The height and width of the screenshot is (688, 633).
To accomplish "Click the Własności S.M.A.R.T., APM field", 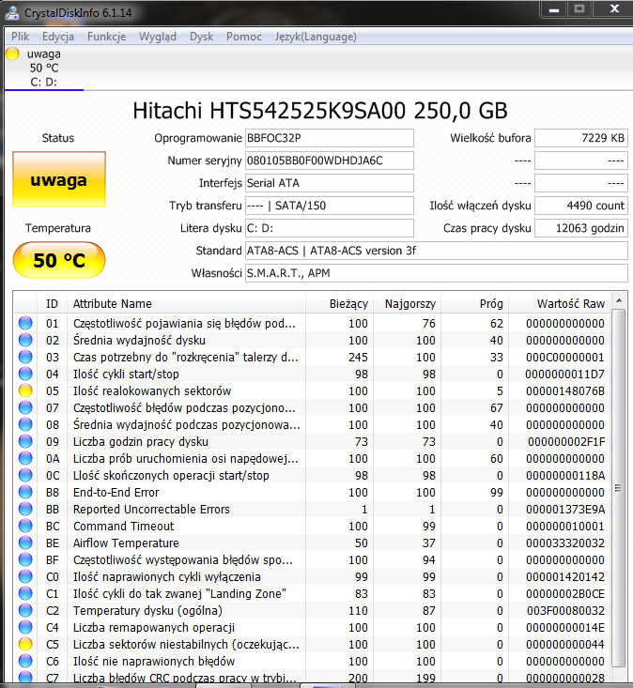I will click(437, 273).
